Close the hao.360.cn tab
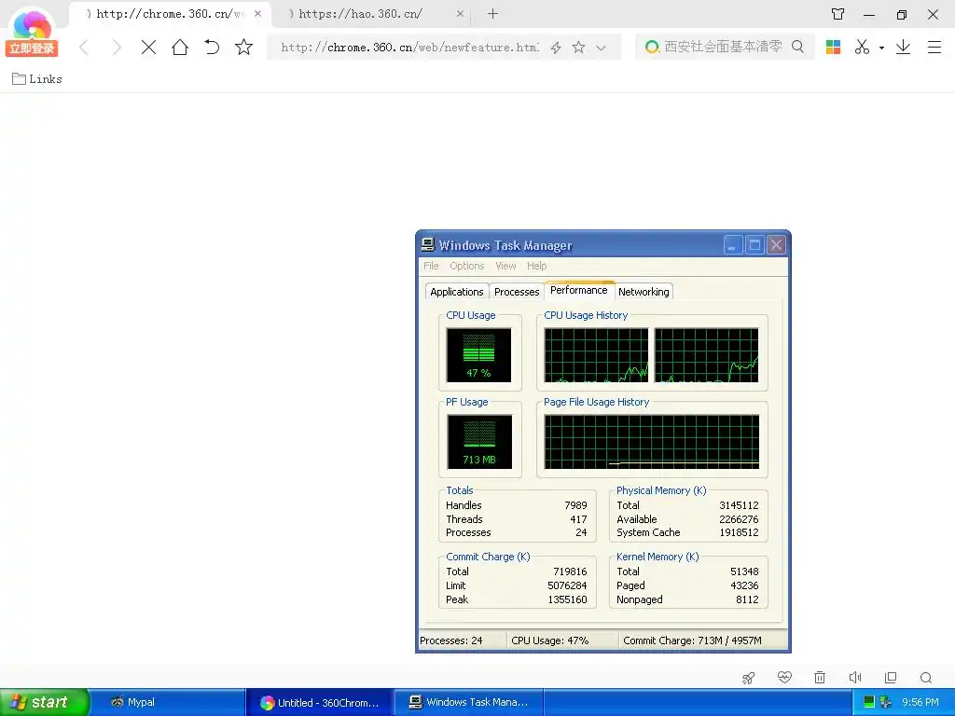Image resolution: width=955 pixels, height=716 pixels. [x=460, y=13]
